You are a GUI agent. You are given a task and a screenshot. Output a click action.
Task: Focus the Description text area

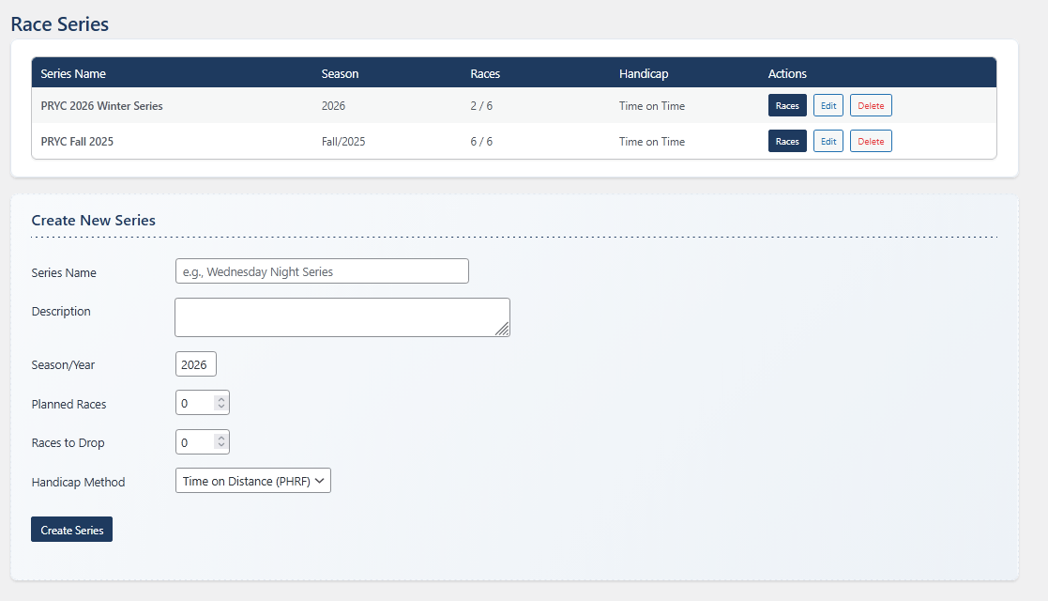[x=342, y=317]
